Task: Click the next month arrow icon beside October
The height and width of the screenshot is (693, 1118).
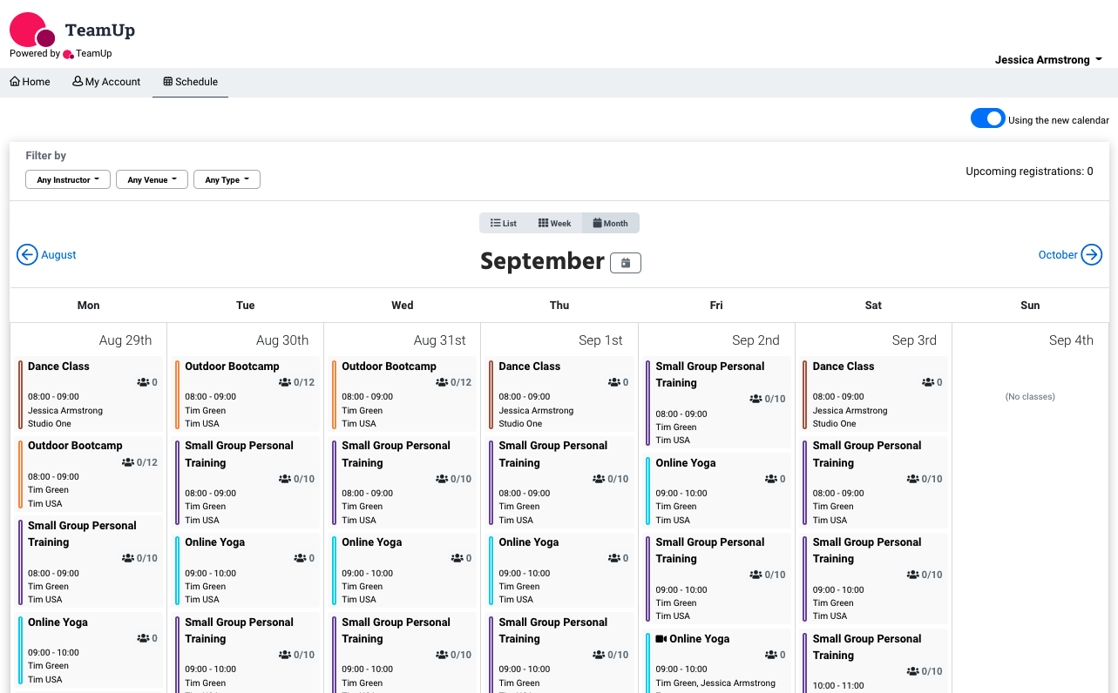Action: pos(1092,254)
